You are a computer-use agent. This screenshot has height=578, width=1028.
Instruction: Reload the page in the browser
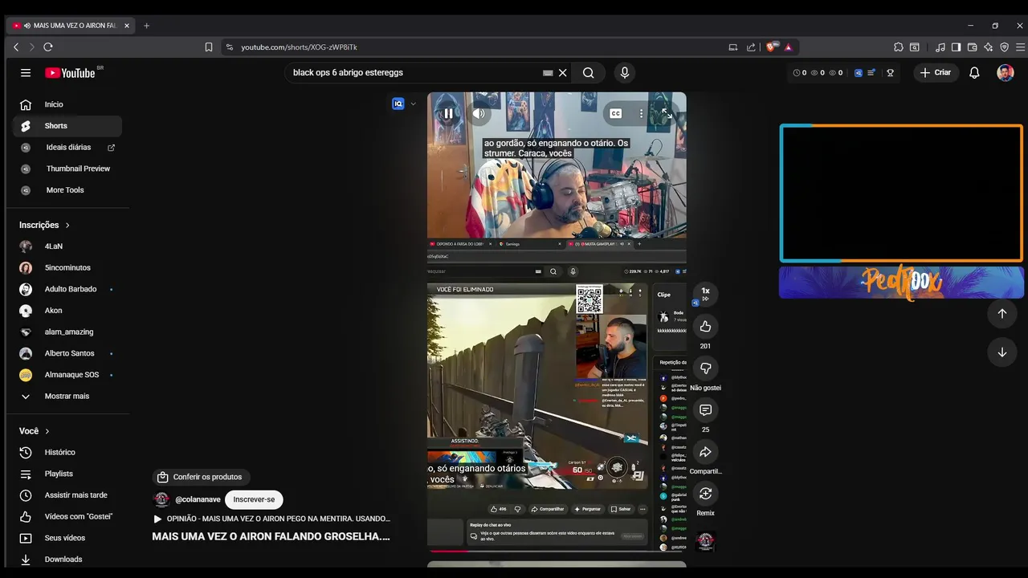pos(48,47)
